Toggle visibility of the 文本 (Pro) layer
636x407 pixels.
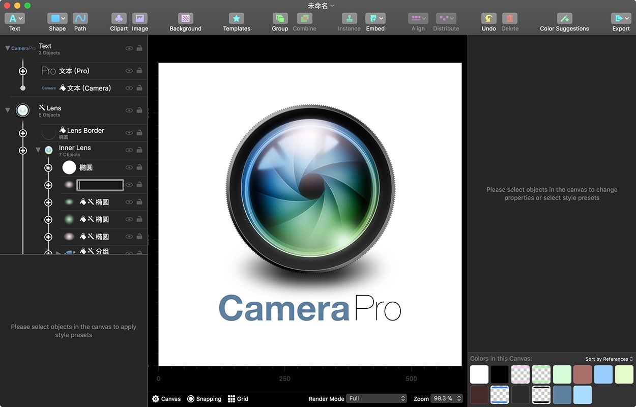pos(129,71)
